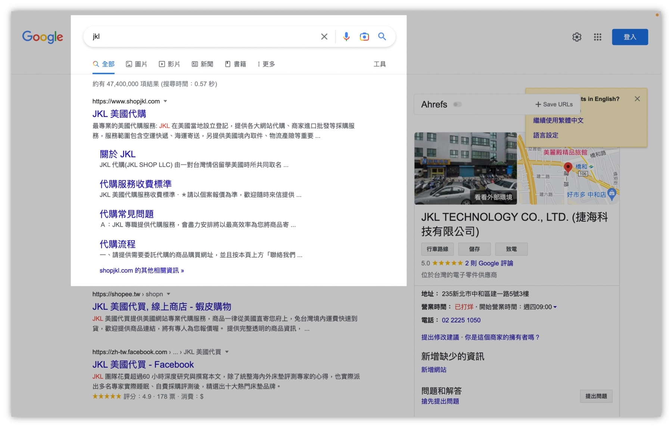Open Google quick settings gear
Image resolution: width=672 pixels, height=428 pixels.
point(577,37)
